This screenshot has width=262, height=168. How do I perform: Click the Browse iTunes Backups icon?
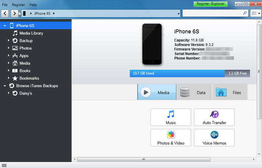(x=12, y=86)
